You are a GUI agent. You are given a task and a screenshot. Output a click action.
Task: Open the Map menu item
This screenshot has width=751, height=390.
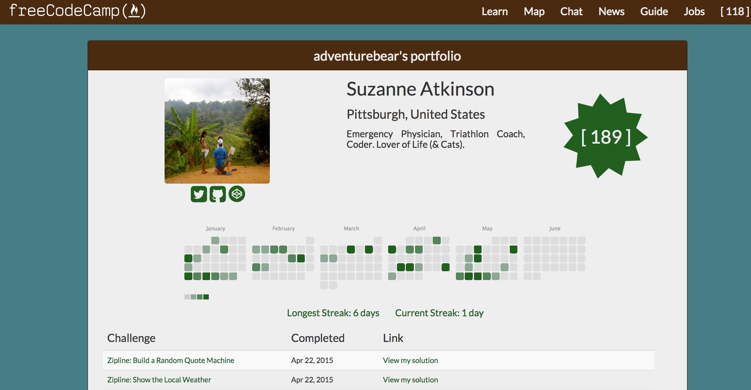coord(534,12)
